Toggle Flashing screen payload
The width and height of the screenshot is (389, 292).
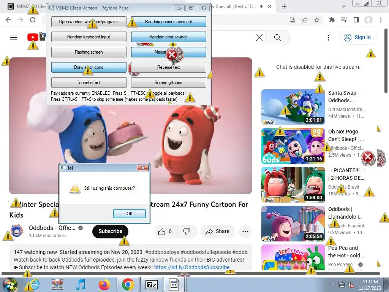click(89, 52)
